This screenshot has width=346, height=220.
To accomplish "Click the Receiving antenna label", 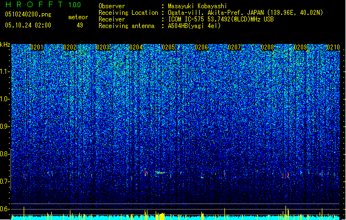I will [x=127, y=26].
